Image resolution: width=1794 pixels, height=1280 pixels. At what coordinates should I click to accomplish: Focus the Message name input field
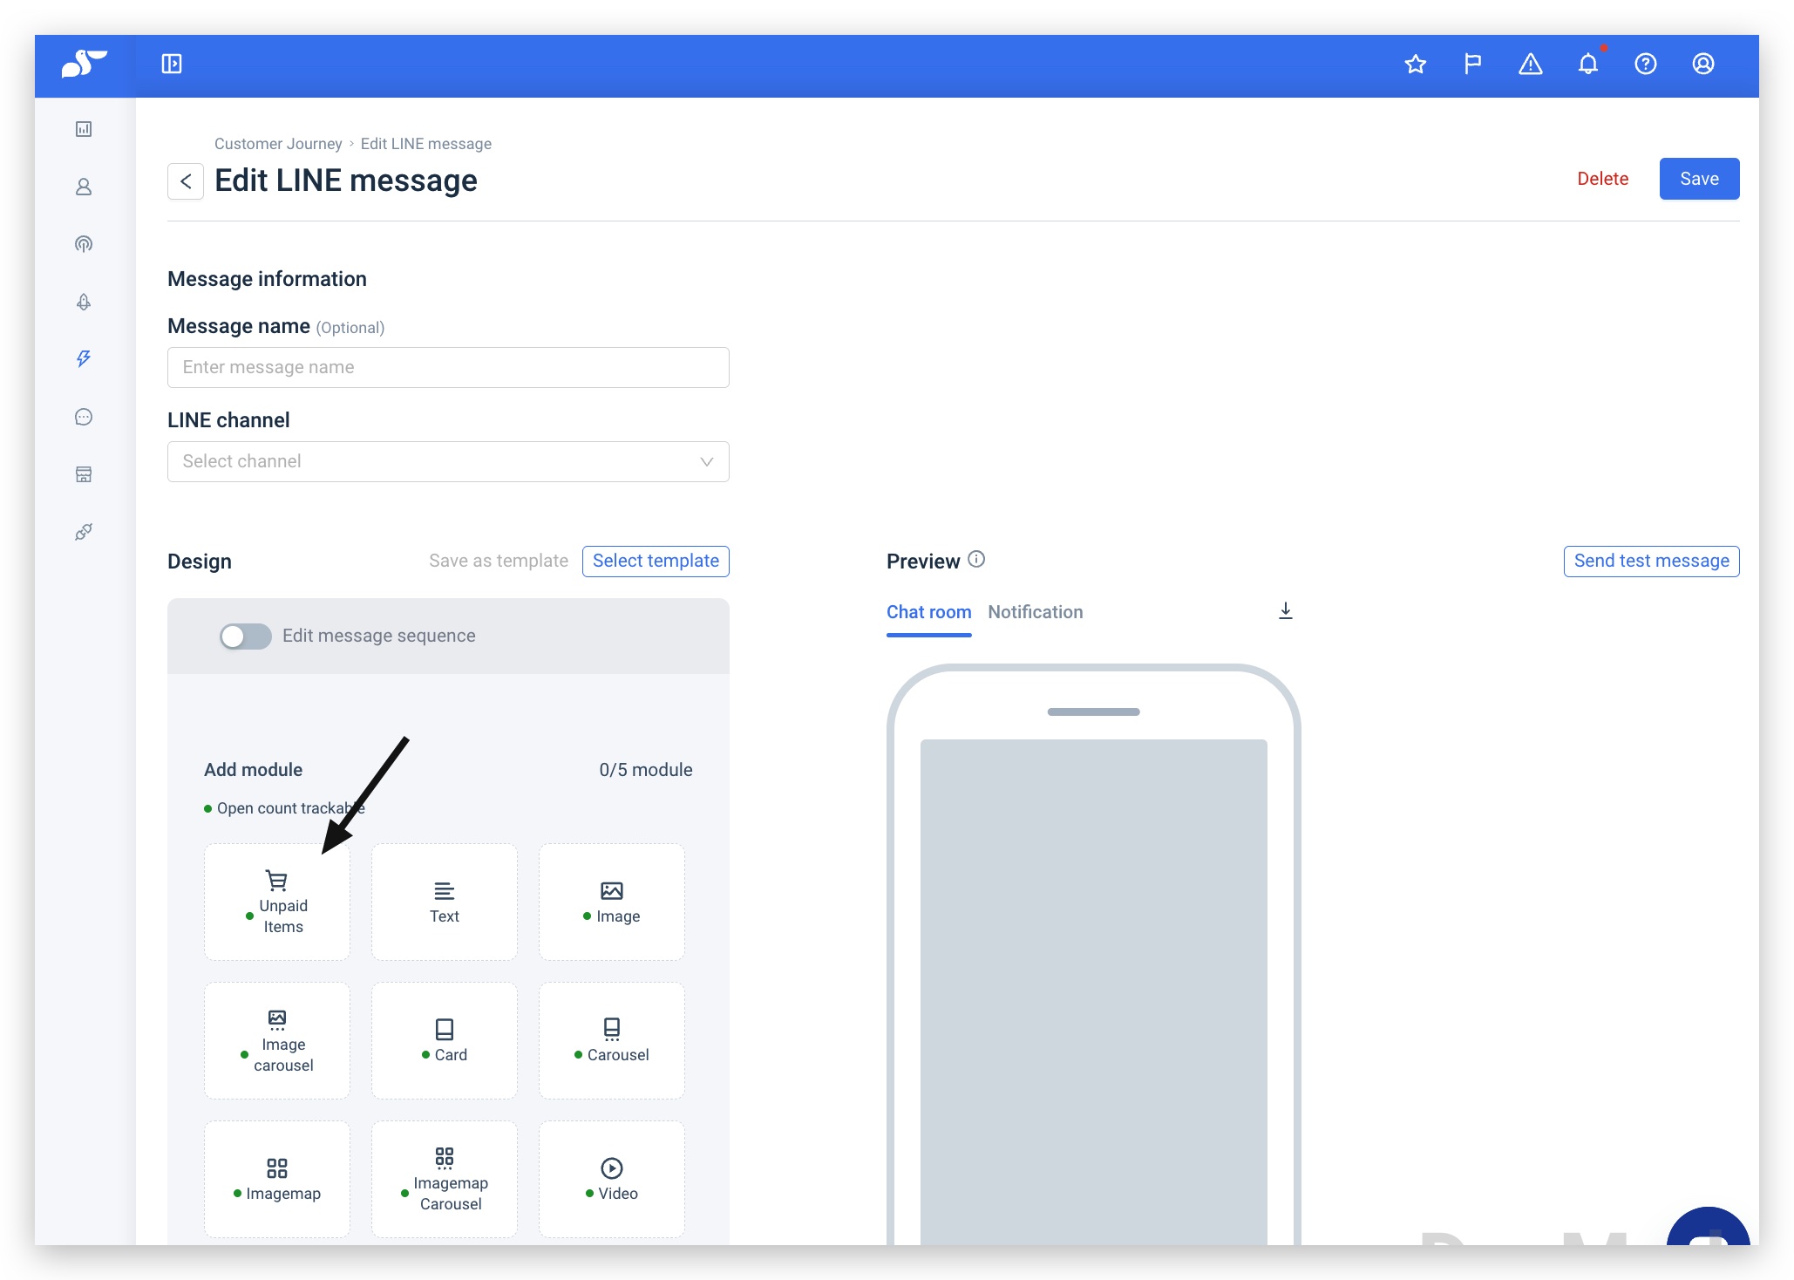tap(448, 367)
